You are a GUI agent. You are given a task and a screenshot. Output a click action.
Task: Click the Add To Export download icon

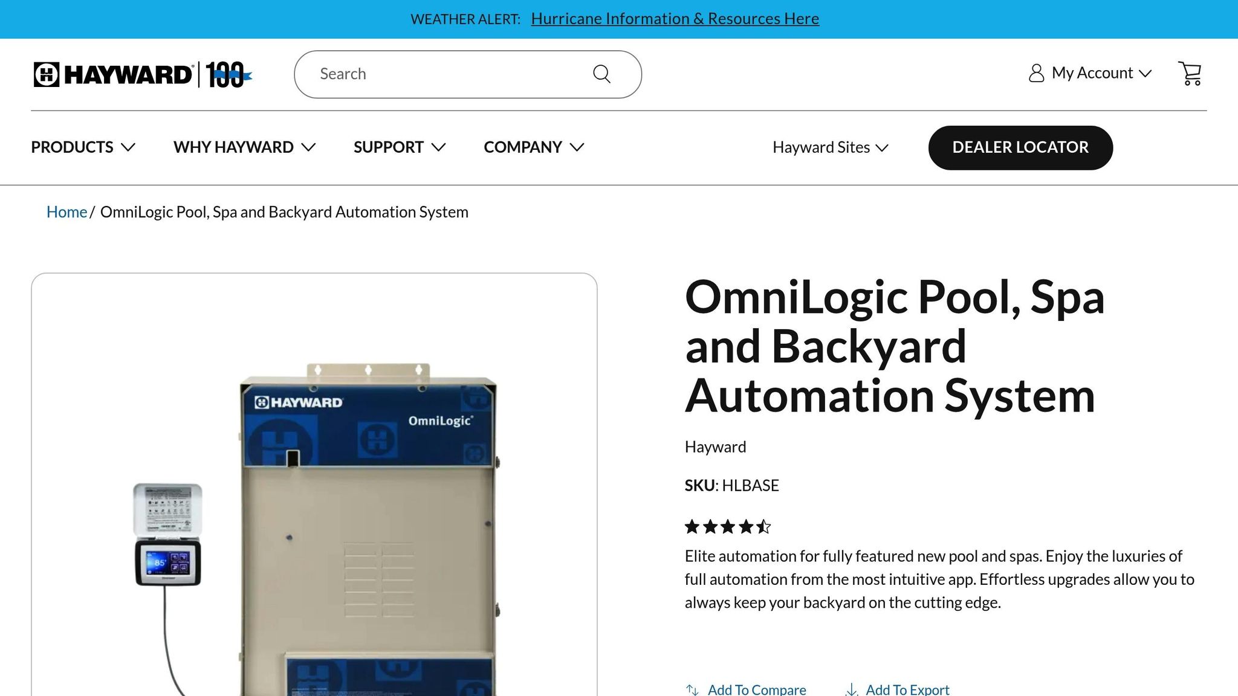[x=852, y=689]
